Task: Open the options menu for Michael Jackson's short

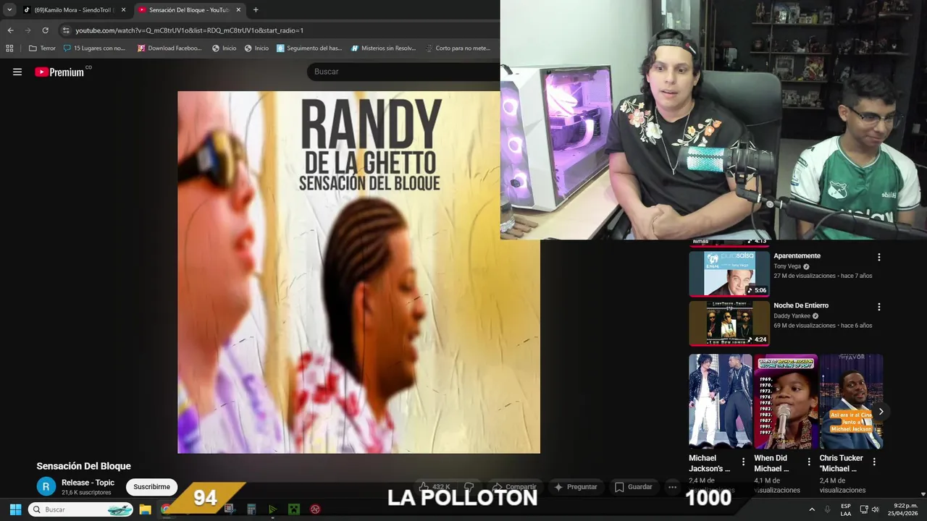Action: (x=743, y=462)
